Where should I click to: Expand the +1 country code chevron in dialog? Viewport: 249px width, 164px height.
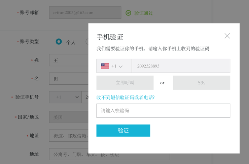pos(120,66)
